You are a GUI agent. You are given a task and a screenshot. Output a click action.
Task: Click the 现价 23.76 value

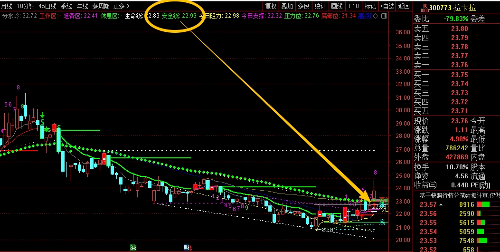coord(460,121)
